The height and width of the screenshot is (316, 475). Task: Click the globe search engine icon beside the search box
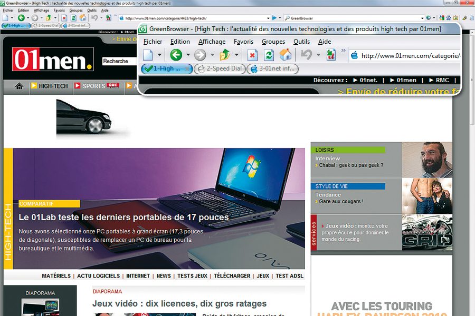click(429, 18)
